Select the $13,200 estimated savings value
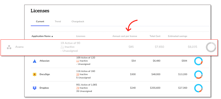This screenshot has height=99, width=221. coord(183,74)
